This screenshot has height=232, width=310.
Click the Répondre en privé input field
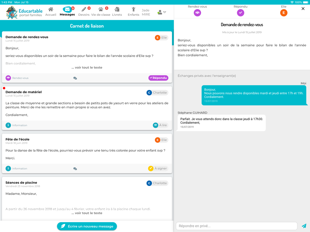pyautogui.click(x=237, y=226)
